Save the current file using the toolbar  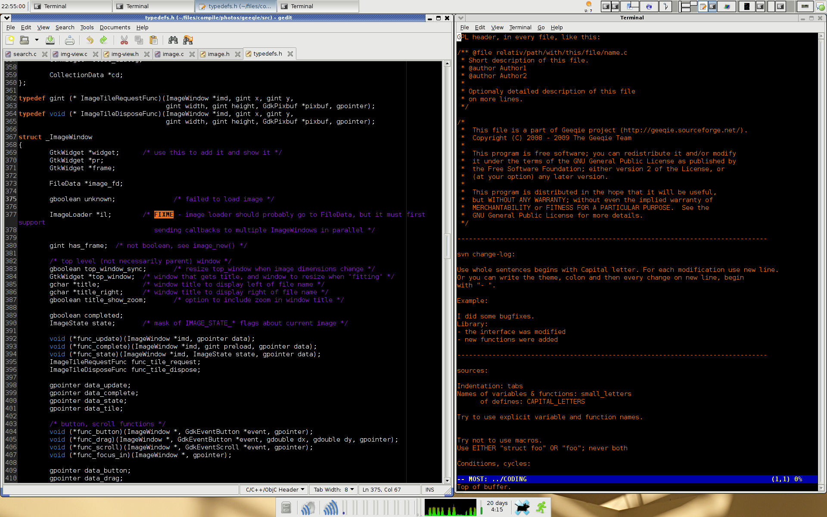point(50,40)
